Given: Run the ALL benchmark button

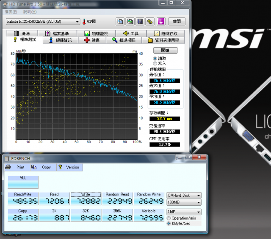Looking at the screenshot, I should tap(23, 182).
